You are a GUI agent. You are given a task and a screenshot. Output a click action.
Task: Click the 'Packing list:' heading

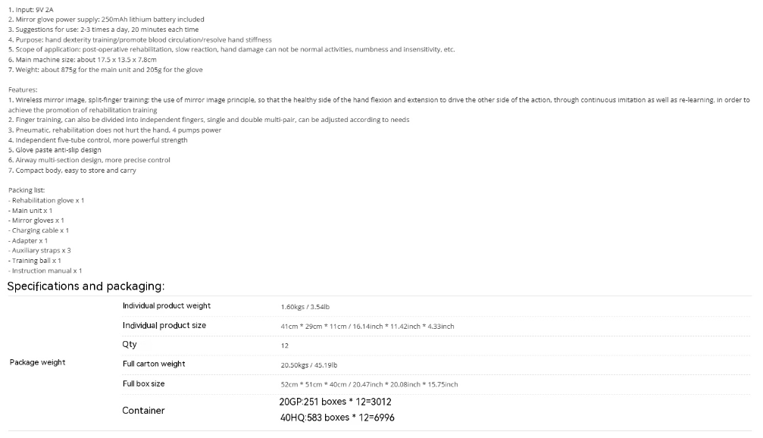27,190
